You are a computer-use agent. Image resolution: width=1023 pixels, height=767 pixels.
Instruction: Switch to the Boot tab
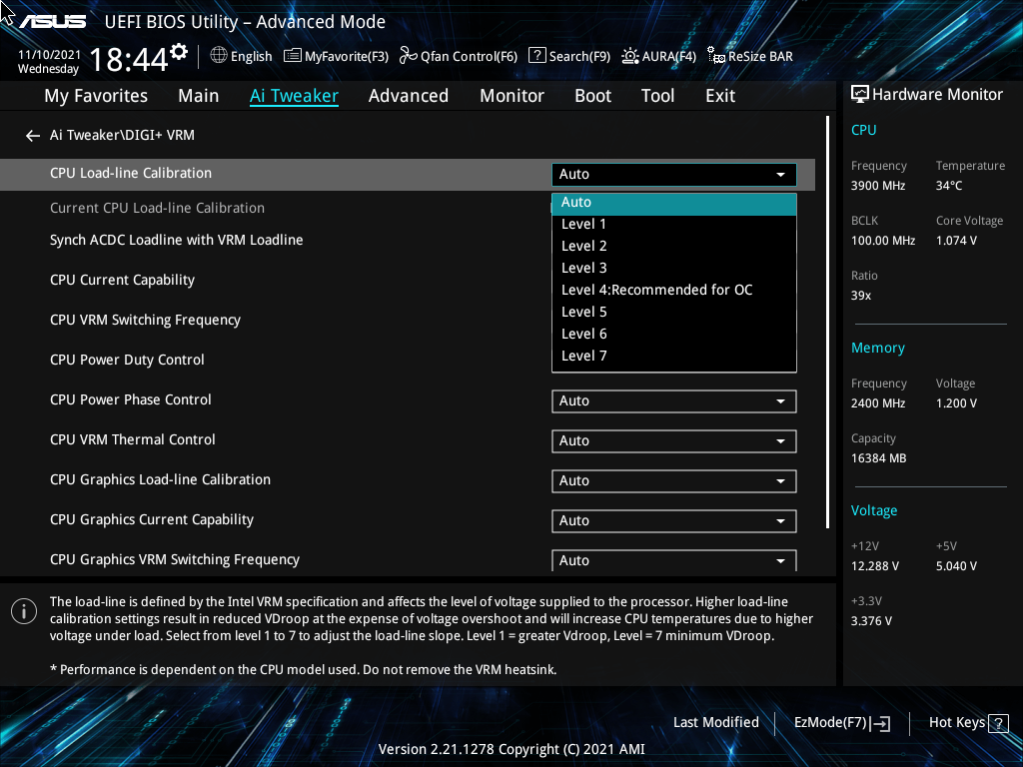pos(593,96)
